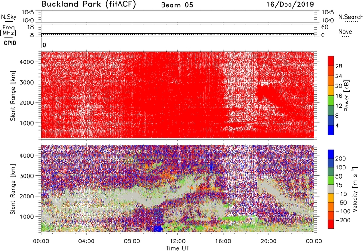Click the '3000' tick of power panel
This screenshot has height=251, width=363.
tap(27, 82)
